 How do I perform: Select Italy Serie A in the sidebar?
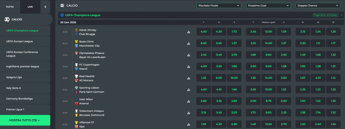[x=25, y=88]
